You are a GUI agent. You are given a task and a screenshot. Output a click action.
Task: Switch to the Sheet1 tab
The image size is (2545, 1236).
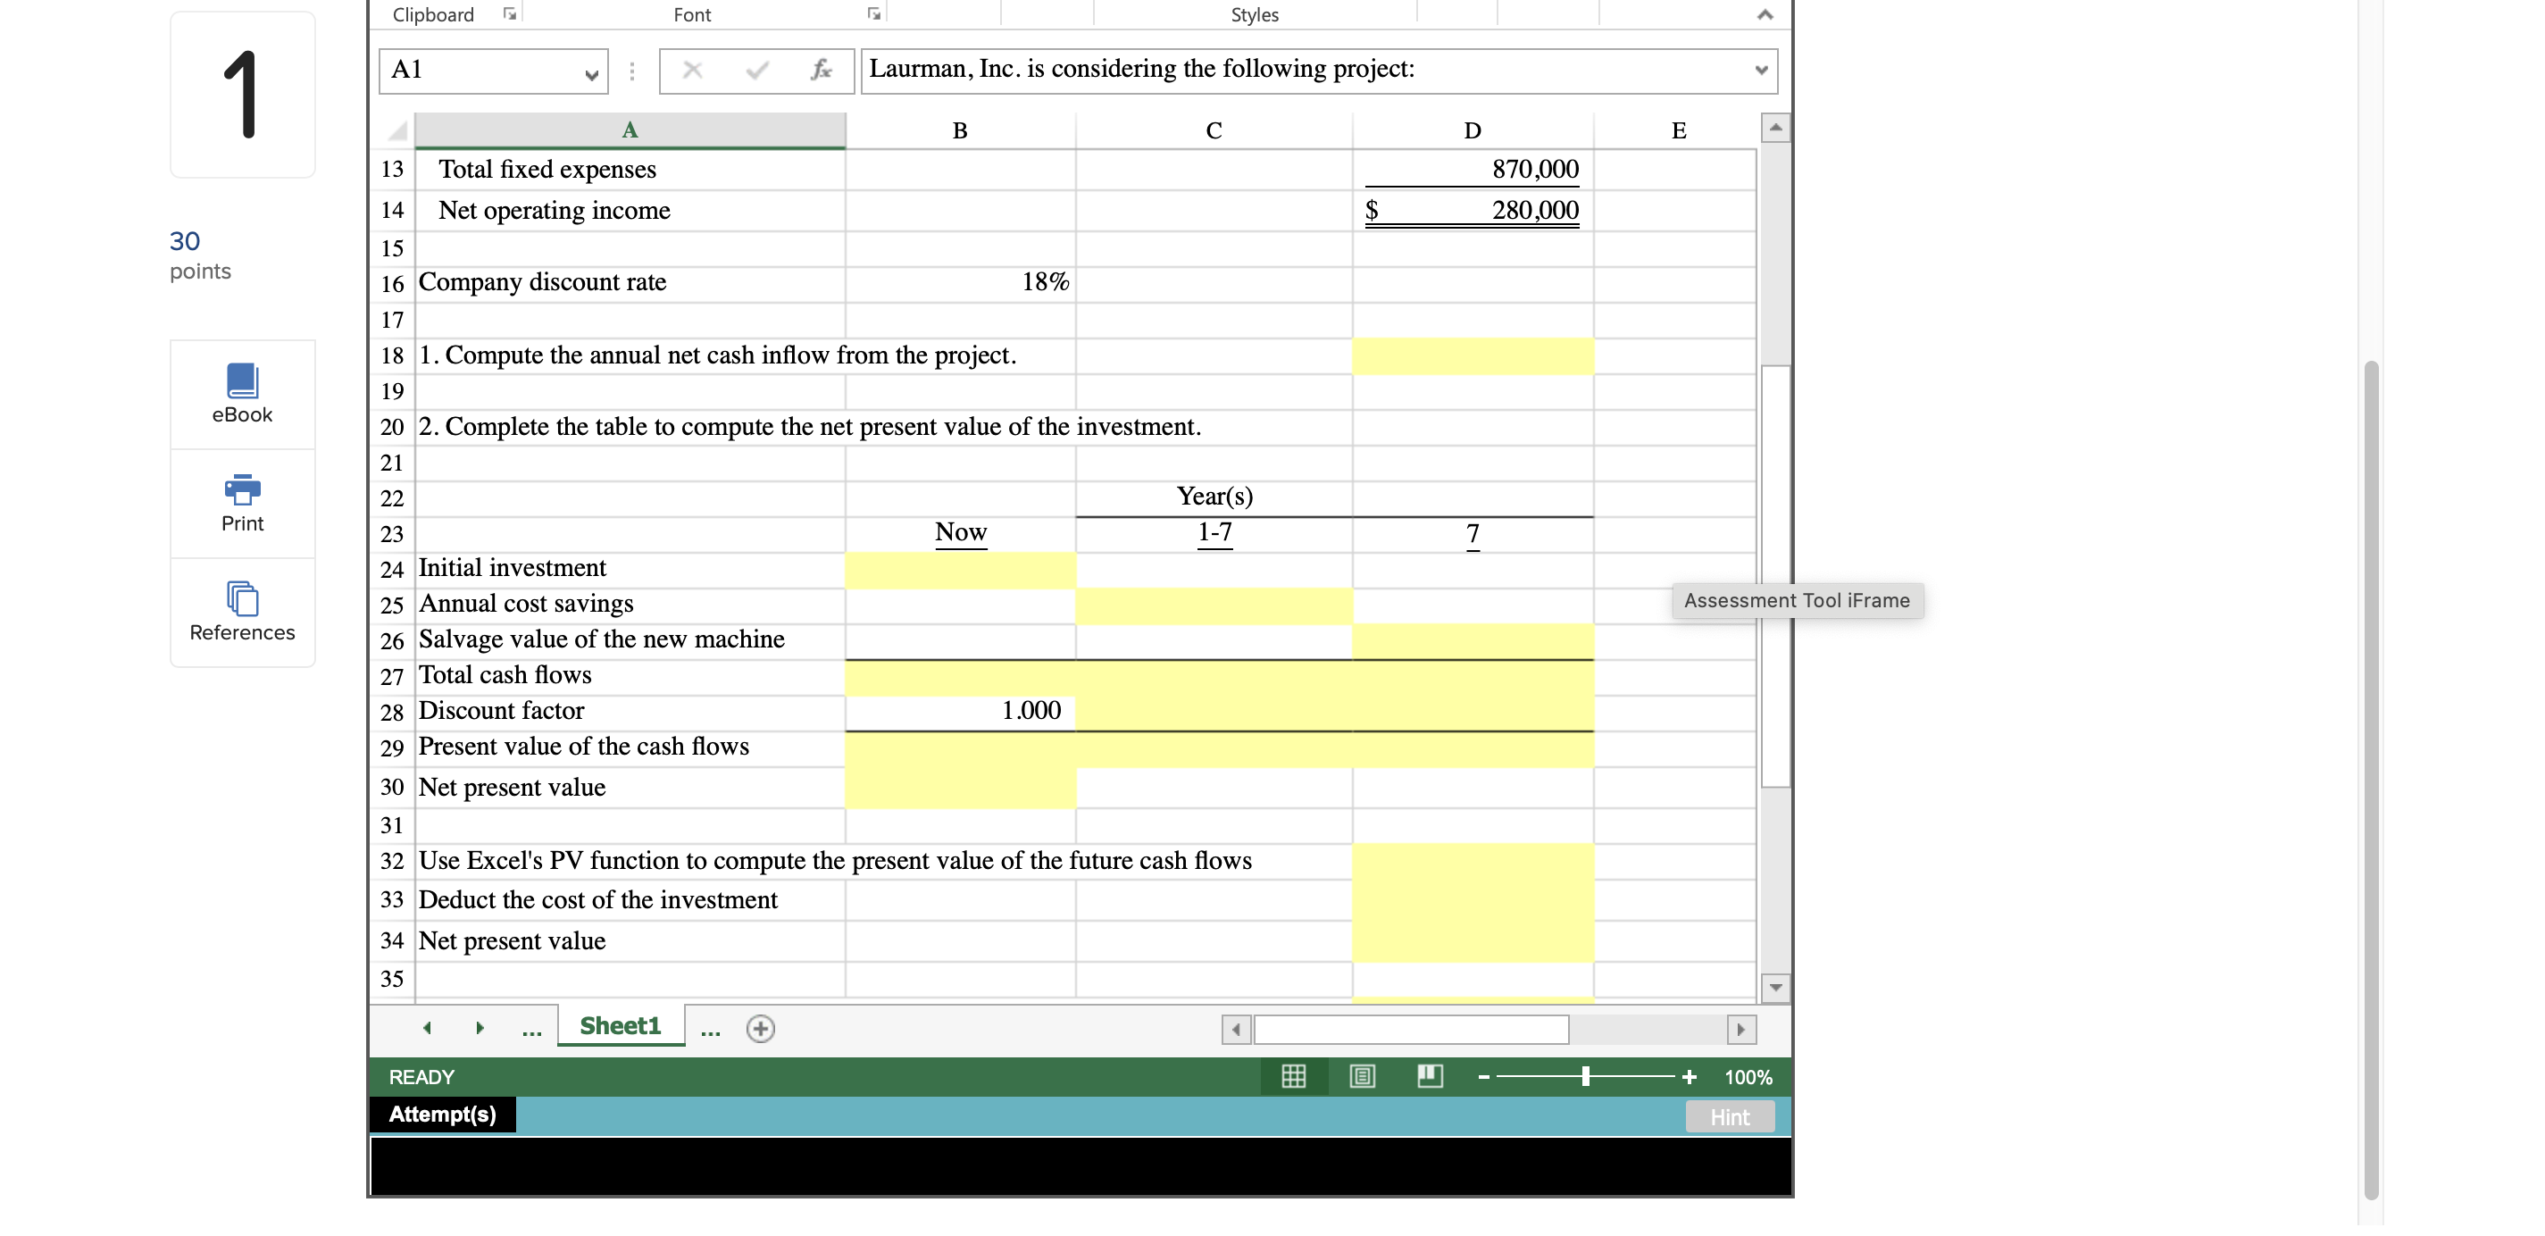coord(621,1025)
